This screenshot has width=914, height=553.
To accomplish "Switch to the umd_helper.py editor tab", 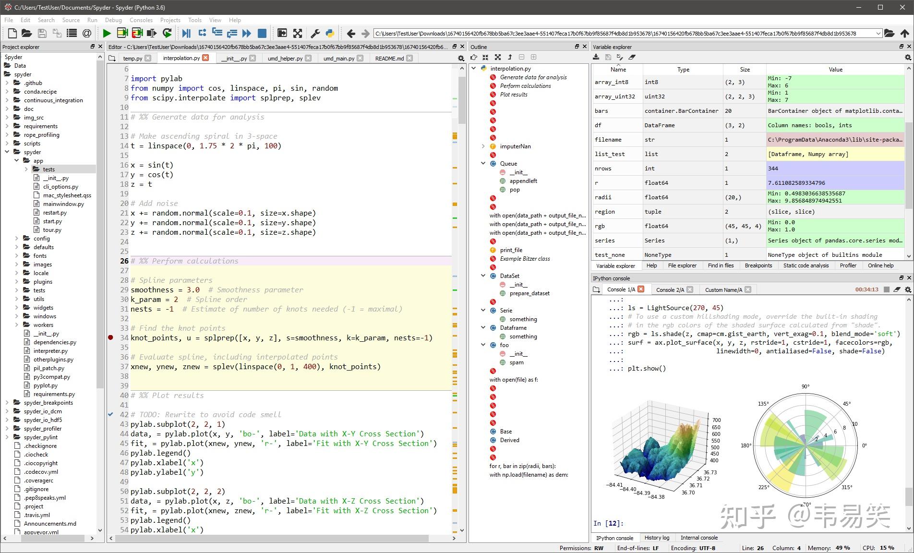I will pyautogui.click(x=285, y=58).
